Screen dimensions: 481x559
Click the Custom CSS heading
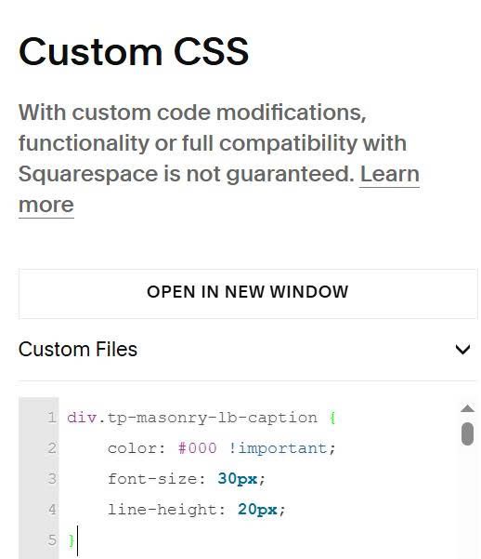[x=134, y=52]
